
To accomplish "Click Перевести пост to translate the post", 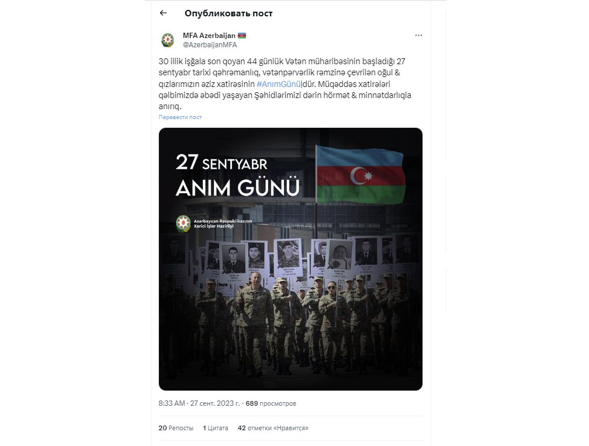I will pyautogui.click(x=180, y=117).
